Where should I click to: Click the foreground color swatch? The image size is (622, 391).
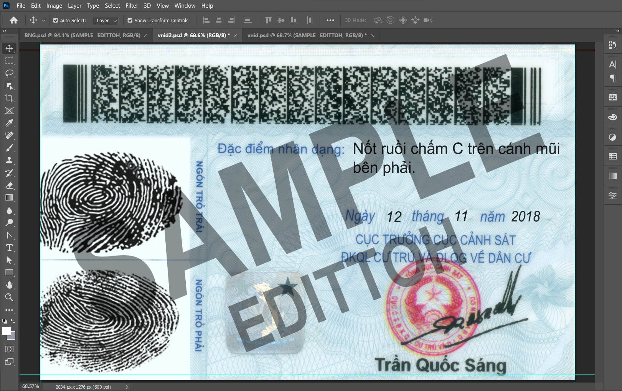pyautogui.click(x=6, y=331)
